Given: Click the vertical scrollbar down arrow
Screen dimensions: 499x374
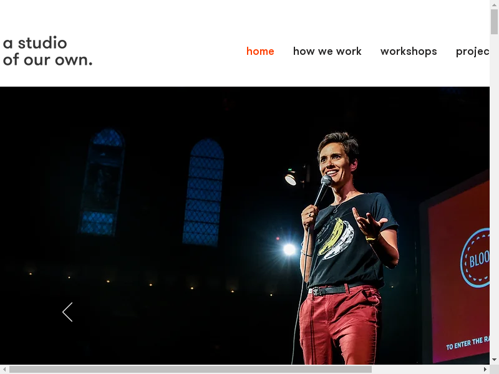Looking at the screenshot, I should 494,360.
